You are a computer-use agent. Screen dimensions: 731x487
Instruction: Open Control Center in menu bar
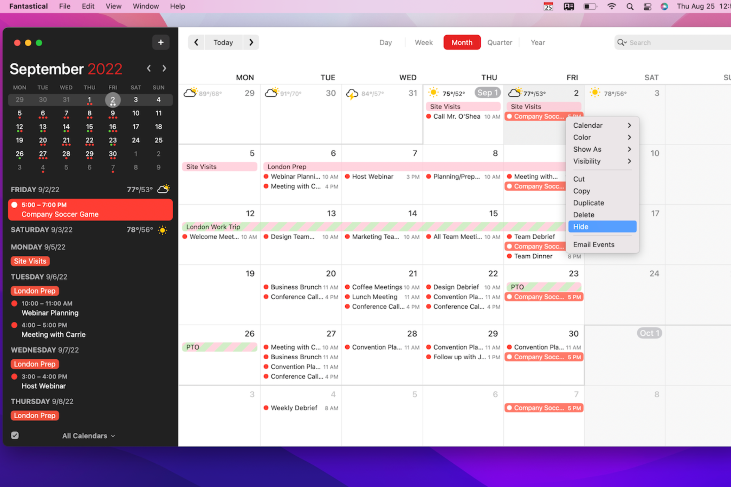click(647, 6)
